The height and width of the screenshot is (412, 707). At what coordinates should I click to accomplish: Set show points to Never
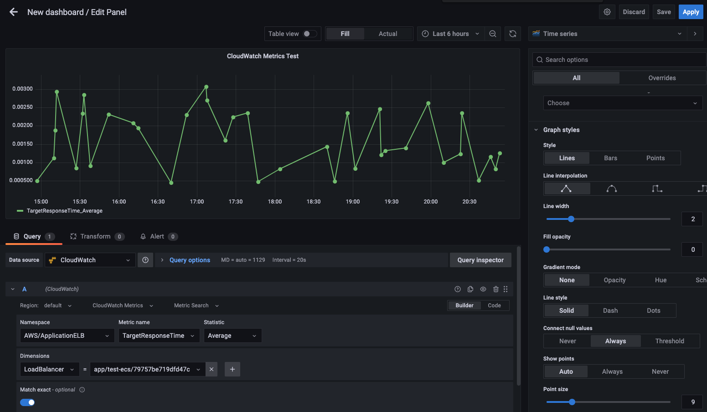(x=660, y=371)
